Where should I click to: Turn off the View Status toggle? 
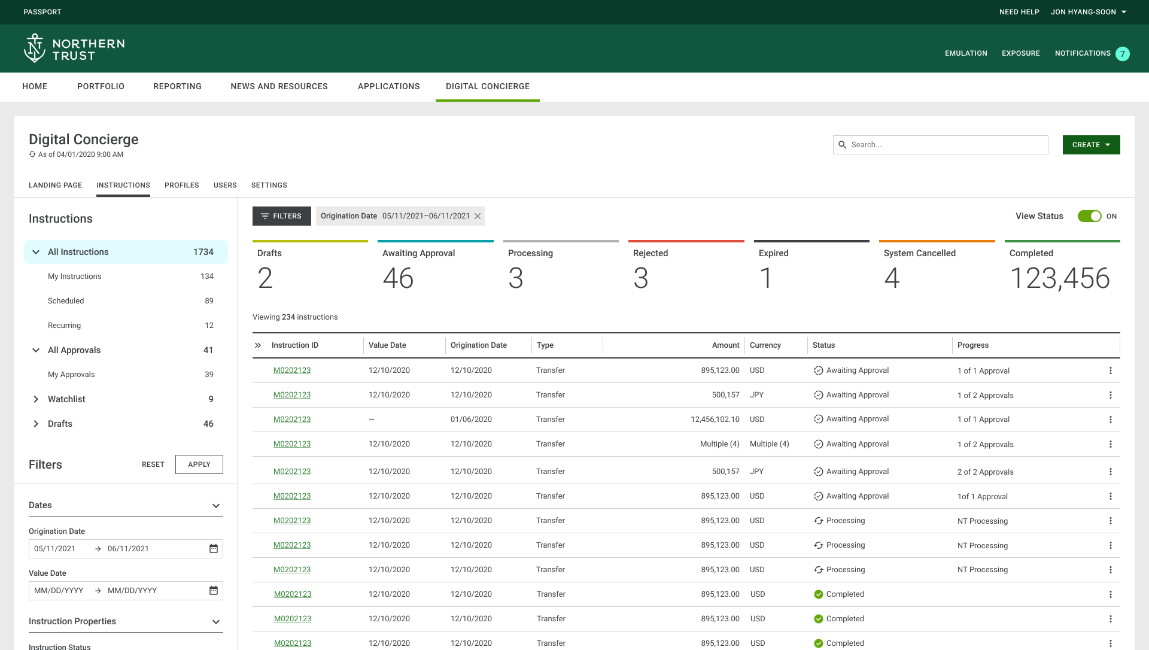click(1089, 217)
